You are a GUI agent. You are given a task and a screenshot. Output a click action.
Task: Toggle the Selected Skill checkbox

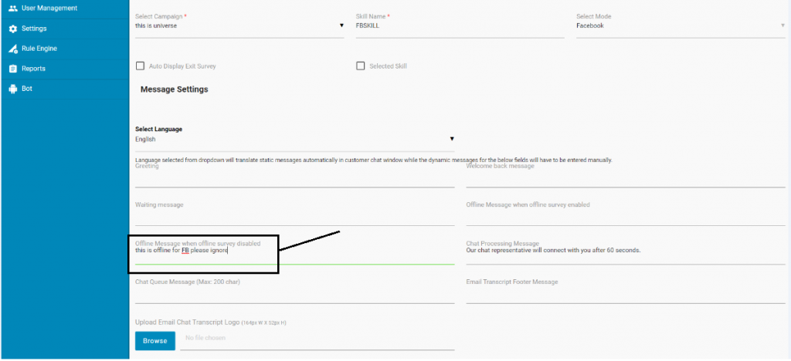[x=361, y=66]
